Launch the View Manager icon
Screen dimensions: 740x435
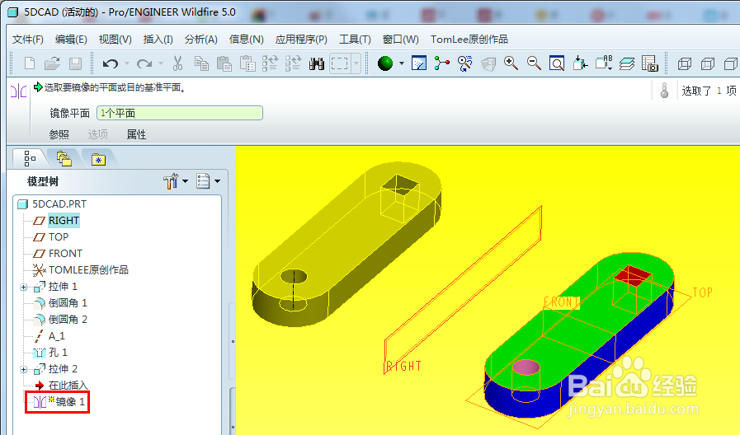[650, 63]
